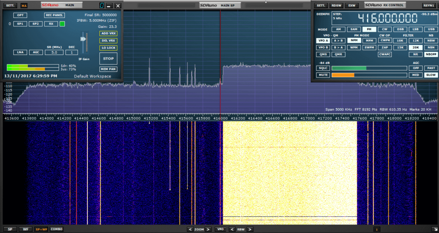Open the SETT. settings in RX Control
The width and height of the screenshot is (439, 233).
[x=320, y=6]
